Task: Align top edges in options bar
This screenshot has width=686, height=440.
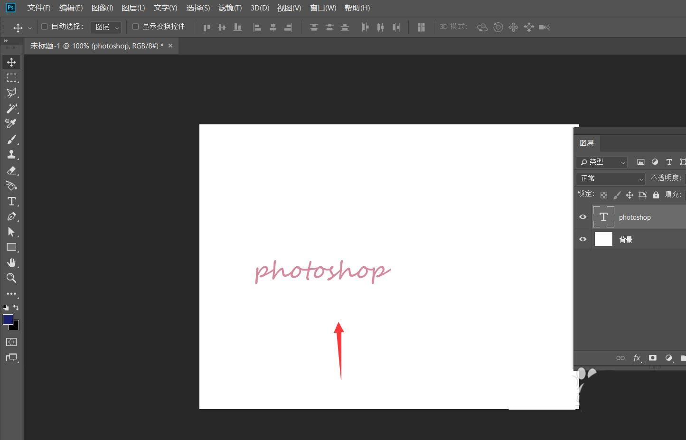Action: pyautogui.click(x=207, y=28)
